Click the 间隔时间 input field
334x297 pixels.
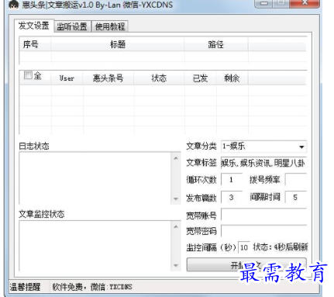coord(296,198)
